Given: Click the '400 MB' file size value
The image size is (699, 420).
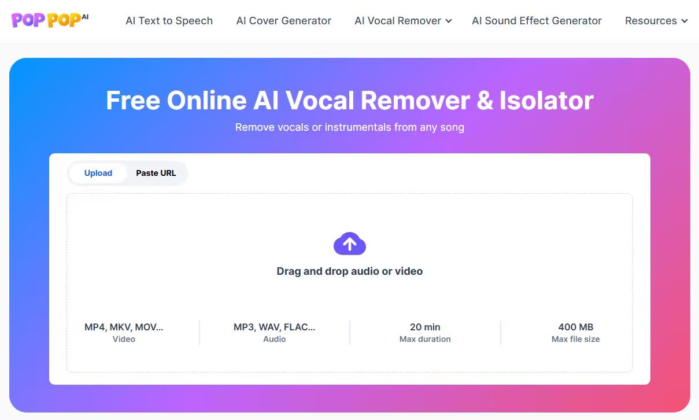Looking at the screenshot, I should pyautogui.click(x=575, y=327).
